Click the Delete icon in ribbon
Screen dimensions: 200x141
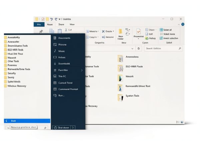pyautogui.click(x=103, y=31)
